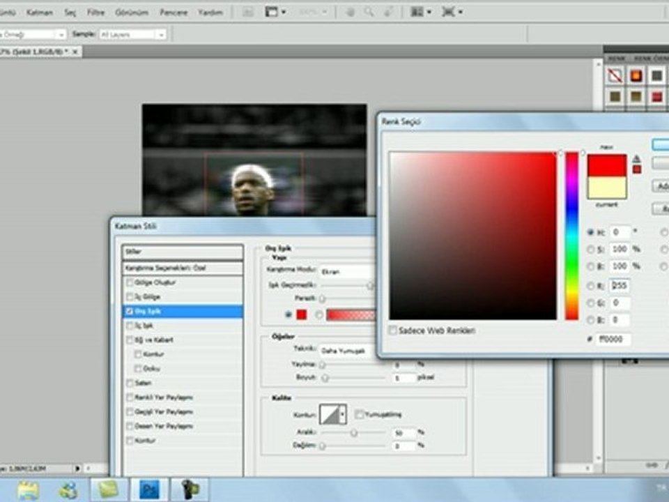Open the Filtre menu
The image size is (669, 502).
pos(95,13)
